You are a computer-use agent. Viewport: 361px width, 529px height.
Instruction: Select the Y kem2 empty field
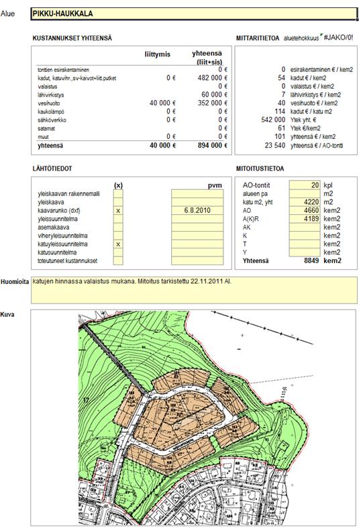(305, 252)
